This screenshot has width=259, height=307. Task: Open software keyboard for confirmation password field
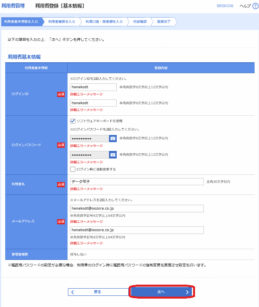113,155
